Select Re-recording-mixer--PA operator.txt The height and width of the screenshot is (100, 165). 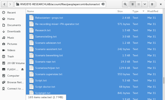(94, 24)
